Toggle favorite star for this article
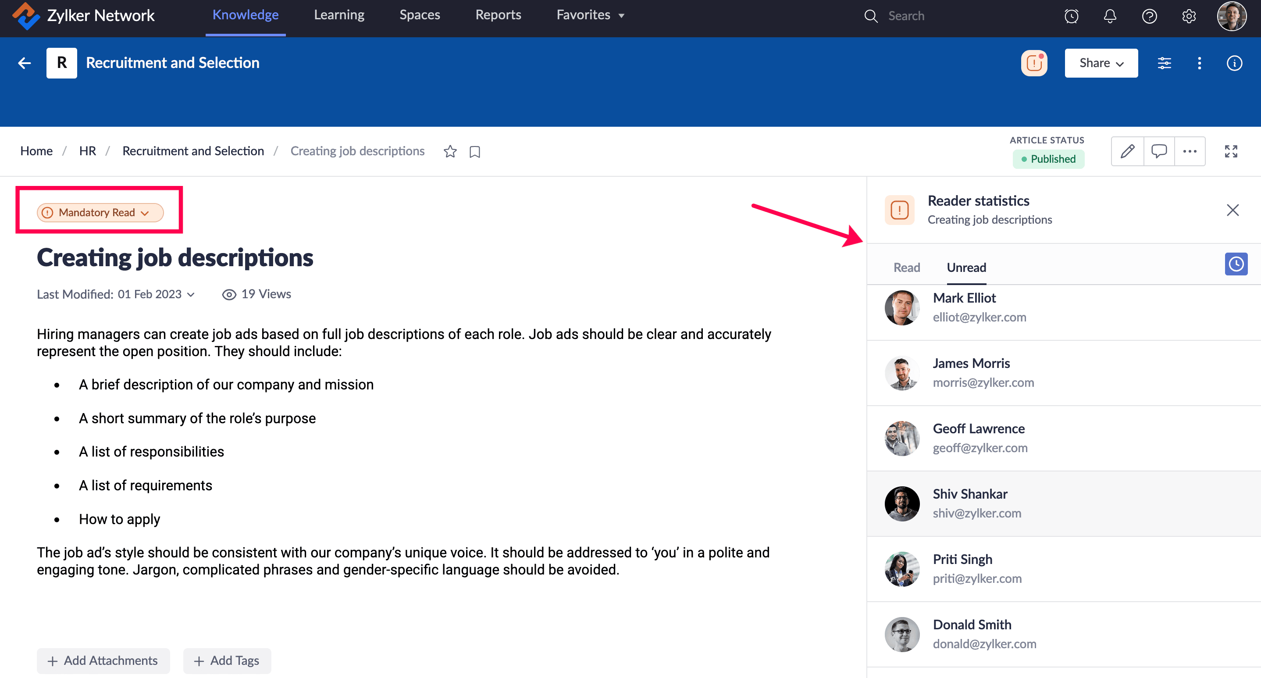The width and height of the screenshot is (1261, 678). (x=450, y=152)
